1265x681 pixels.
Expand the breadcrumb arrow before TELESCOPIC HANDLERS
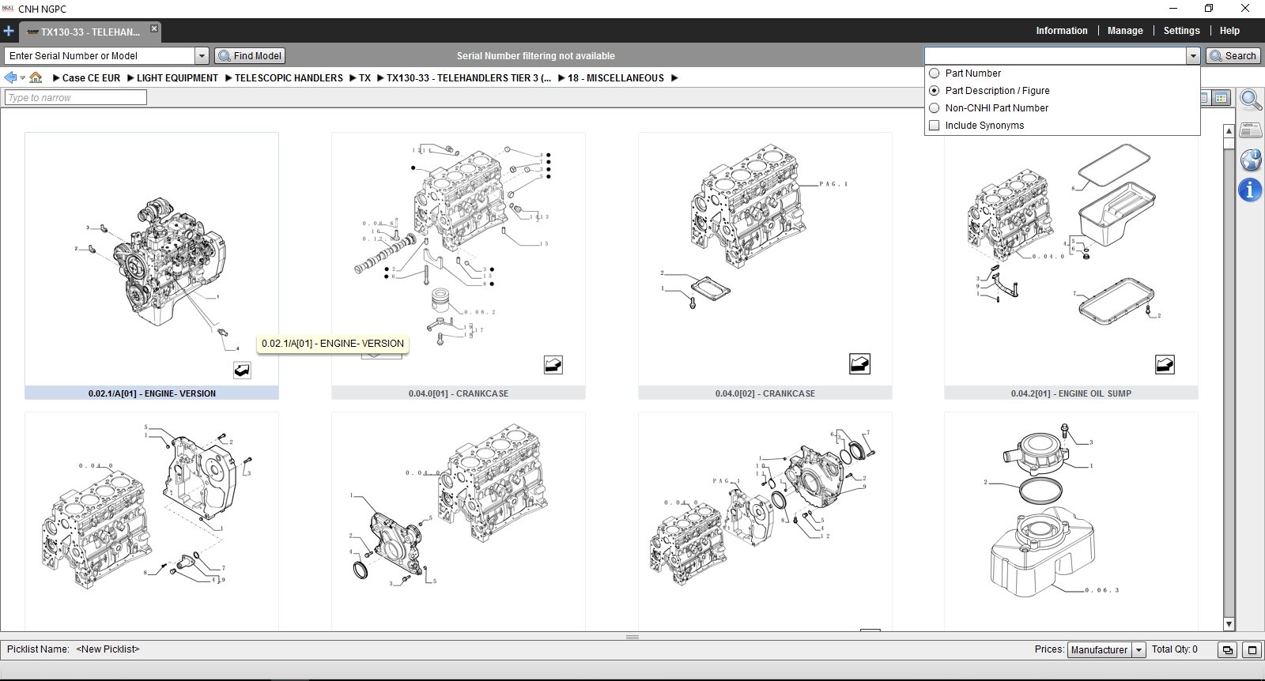228,78
